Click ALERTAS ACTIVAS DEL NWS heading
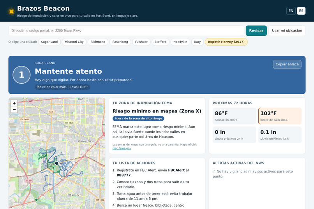 pyautogui.click(x=238, y=163)
